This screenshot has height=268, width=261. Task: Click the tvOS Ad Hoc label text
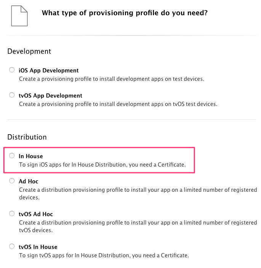pos(36,214)
